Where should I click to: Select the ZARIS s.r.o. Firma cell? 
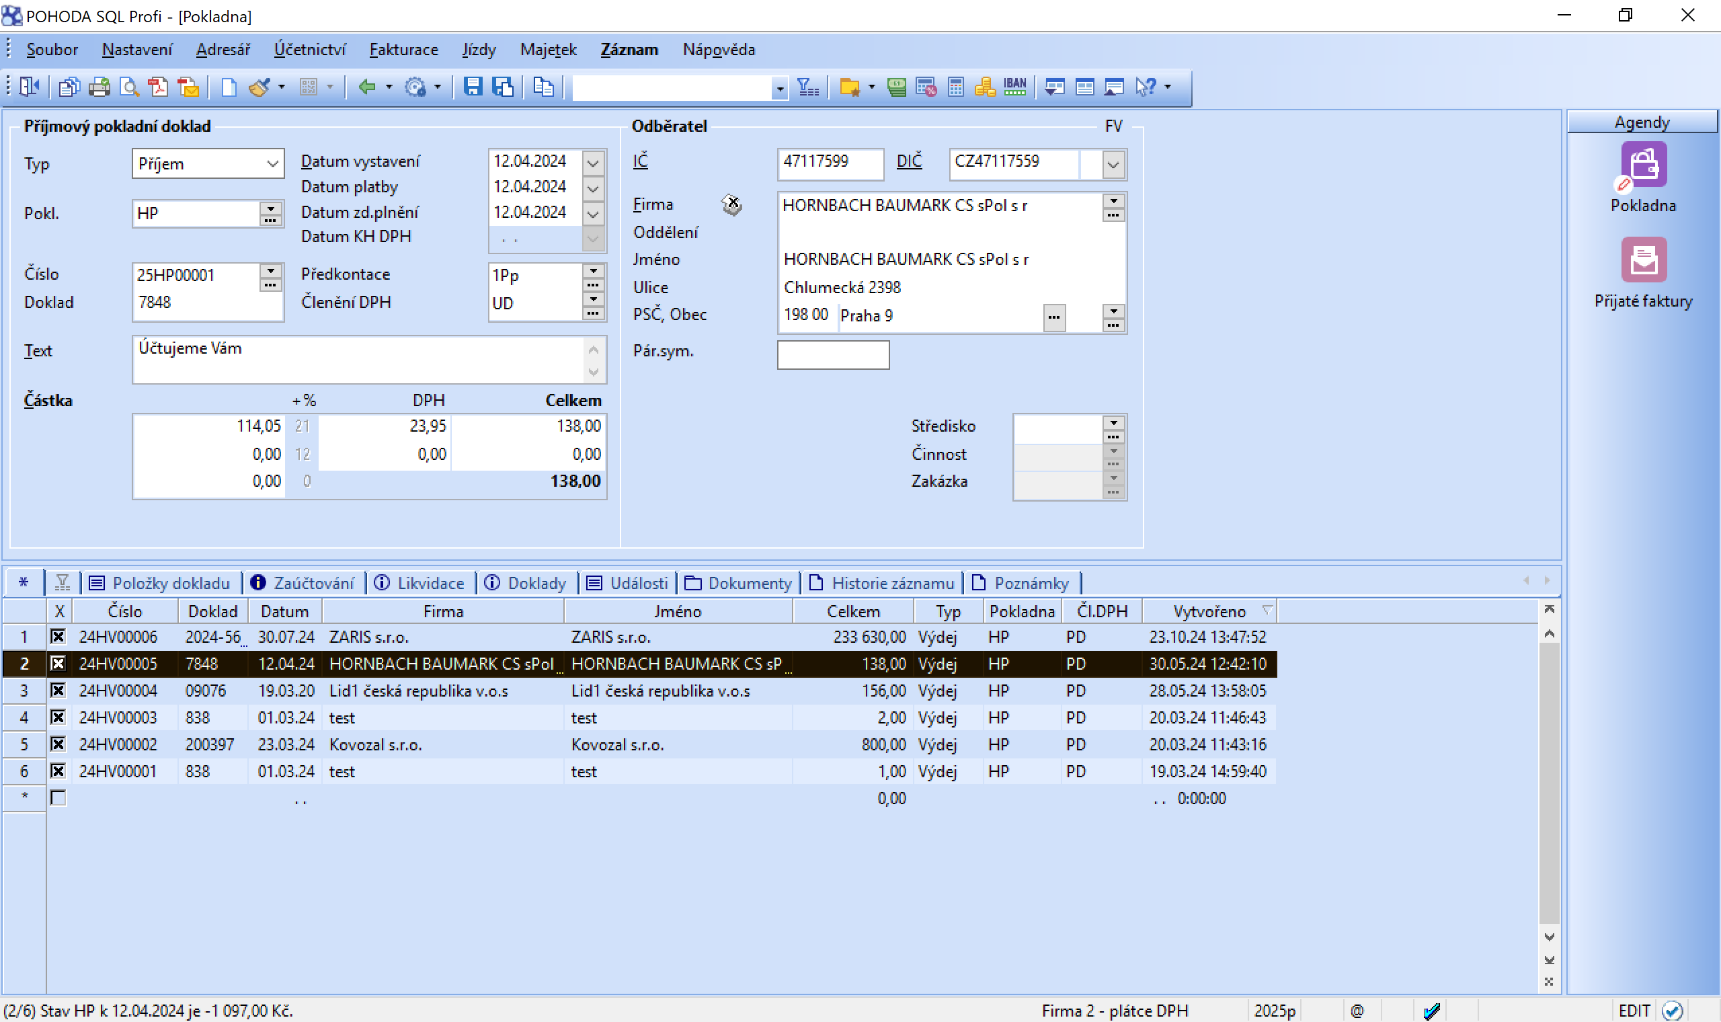tap(442, 636)
